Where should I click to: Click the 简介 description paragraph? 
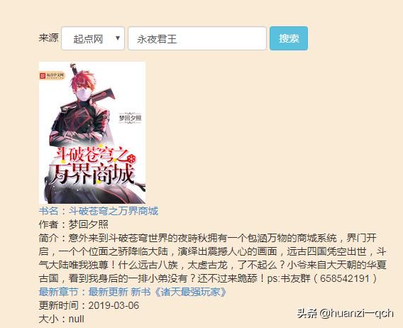click(x=213, y=258)
